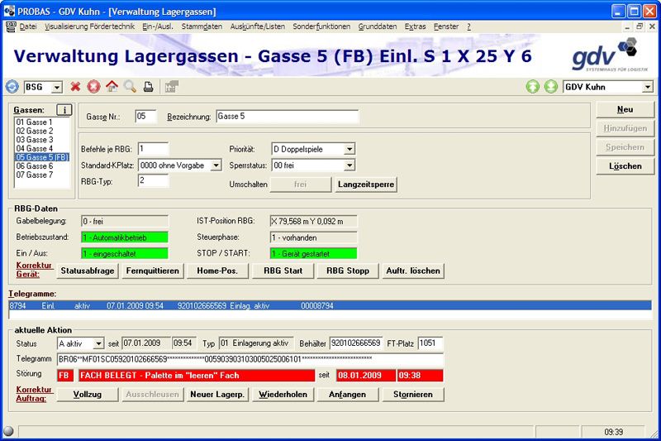Open the Visualisierung Fördertechnik menu

tap(90, 26)
